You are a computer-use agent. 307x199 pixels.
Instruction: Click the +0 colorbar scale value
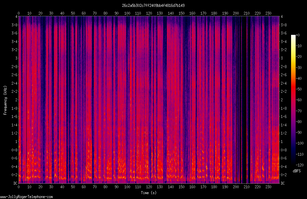point(298,35)
